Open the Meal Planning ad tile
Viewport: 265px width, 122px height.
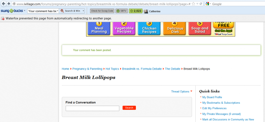pos(99,28)
